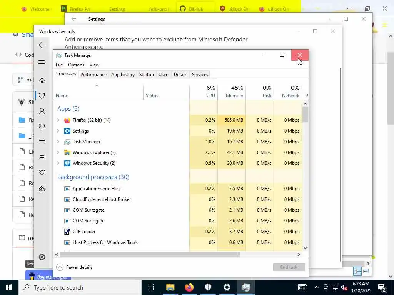
Task: Expand the Windows Explorer (3) group
Action: (x=58, y=152)
